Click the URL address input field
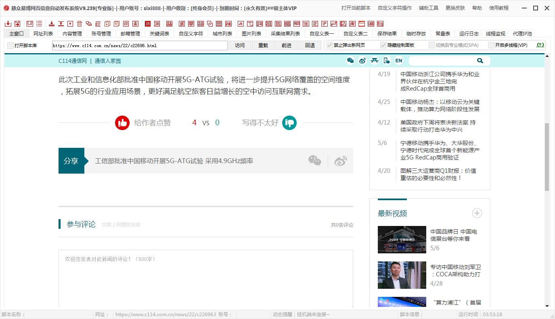Screen dimensions: 555x319 coord(140,46)
